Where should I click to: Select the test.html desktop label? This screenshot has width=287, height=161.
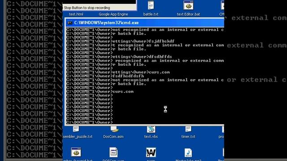76,14
